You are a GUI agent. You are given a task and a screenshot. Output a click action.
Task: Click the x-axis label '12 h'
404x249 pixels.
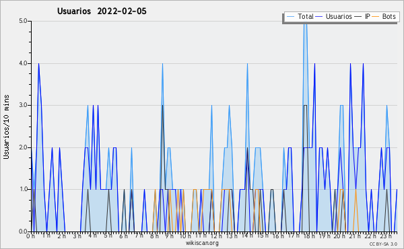(216, 236)
